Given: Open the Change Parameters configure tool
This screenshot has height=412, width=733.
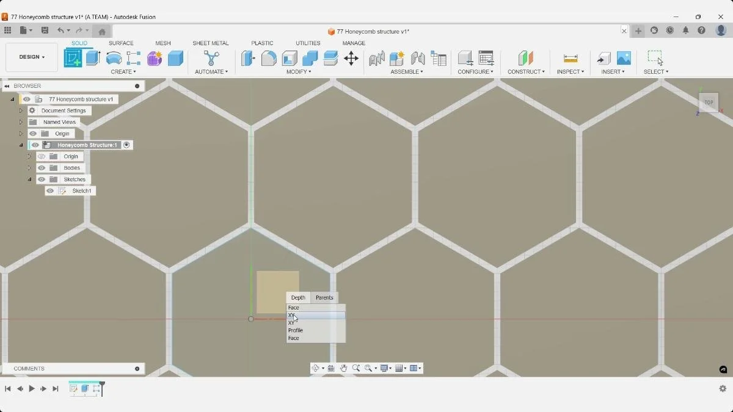Looking at the screenshot, I should 465,58.
